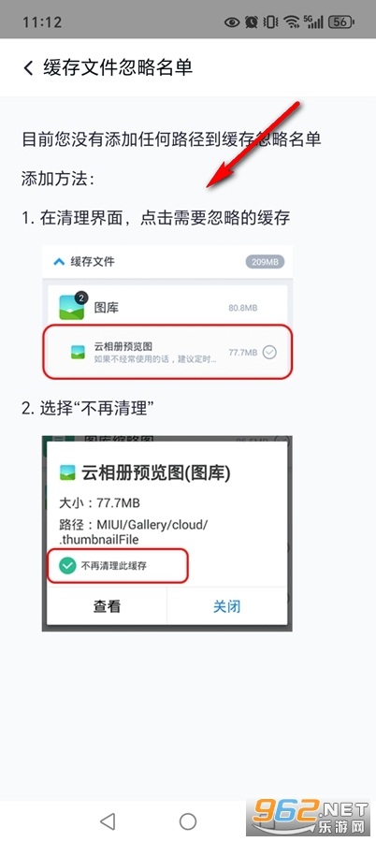Open the 云相册预览图 cache entry
This screenshot has width=376, height=842.
tap(167, 352)
